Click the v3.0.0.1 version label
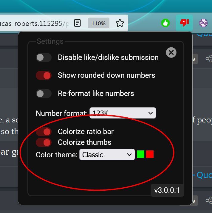This screenshot has width=212, height=213. click(167, 190)
